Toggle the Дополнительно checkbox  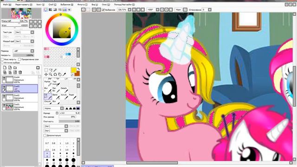point(45,135)
